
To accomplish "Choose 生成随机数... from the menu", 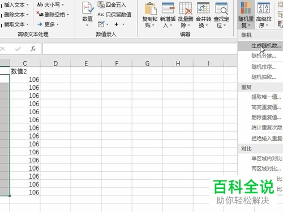I will click(x=260, y=46).
